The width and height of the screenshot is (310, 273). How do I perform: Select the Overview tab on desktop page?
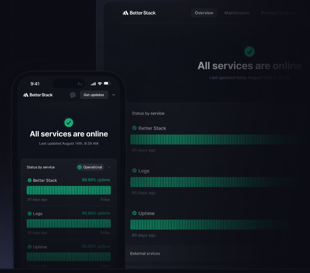(204, 13)
